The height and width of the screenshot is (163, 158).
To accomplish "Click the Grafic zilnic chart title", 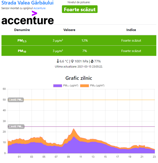I will [79, 78].
